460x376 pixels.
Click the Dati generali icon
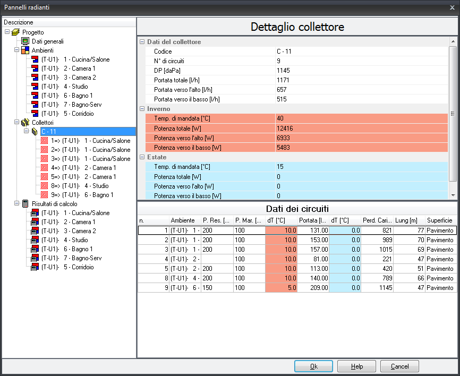(25, 41)
